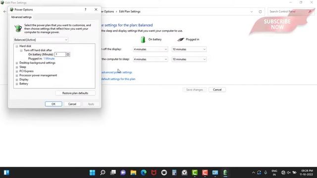Click Help question mark in Power Options
The image size is (317, 178).
85,9
